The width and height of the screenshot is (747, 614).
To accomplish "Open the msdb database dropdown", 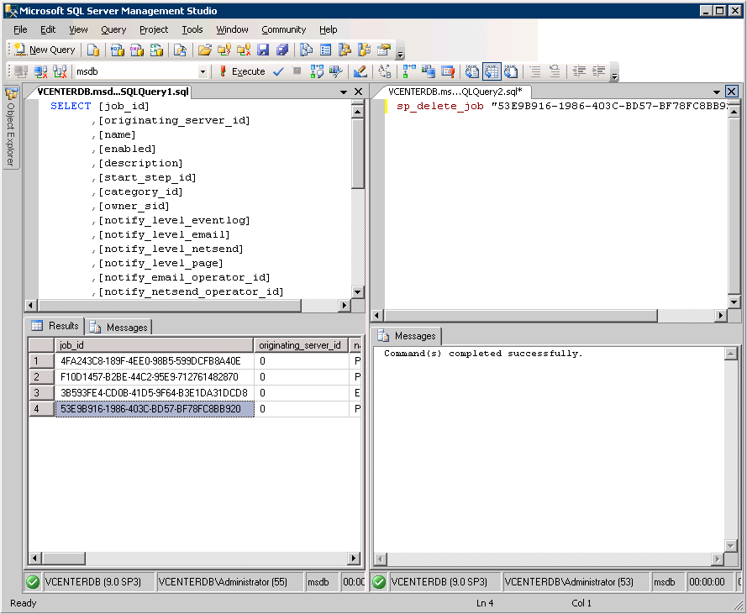I will point(203,71).
